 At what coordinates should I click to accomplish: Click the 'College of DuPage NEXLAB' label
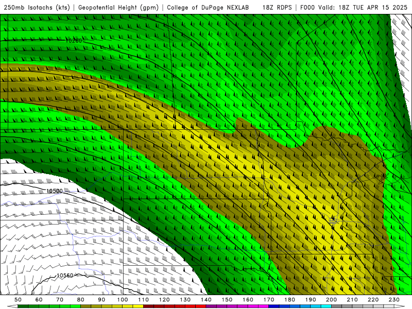pyautogui.click(x=208, y=7)
